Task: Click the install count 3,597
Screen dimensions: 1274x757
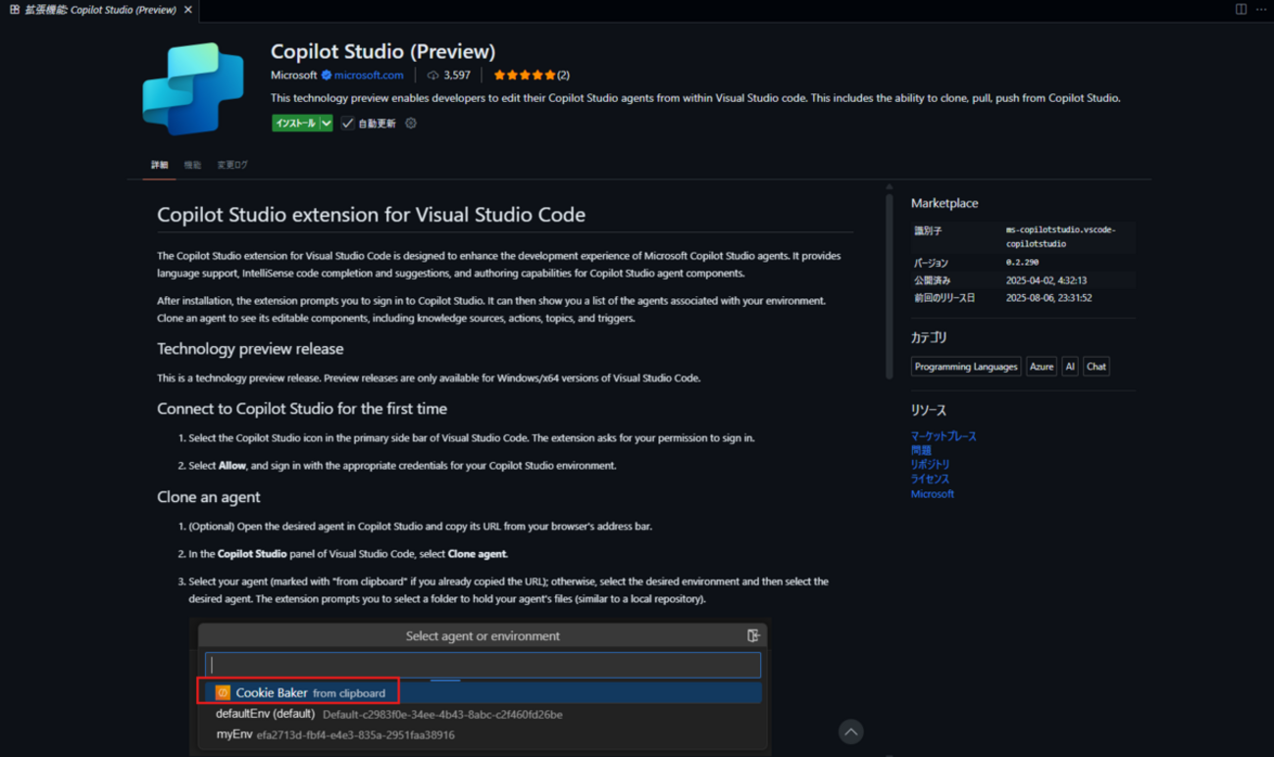Action: [x=457, y=75]
